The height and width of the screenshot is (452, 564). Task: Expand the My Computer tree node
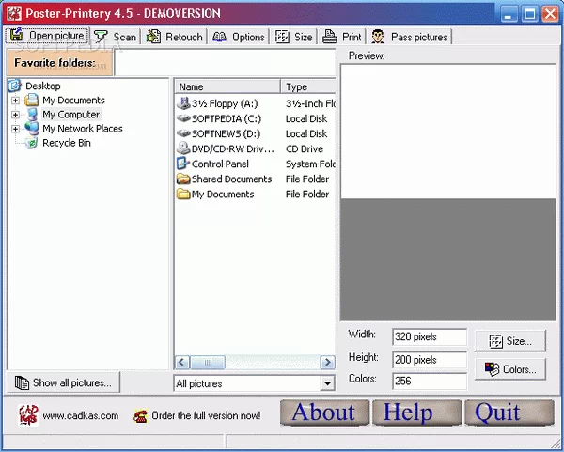pyautogui.click(x=15, y=115)
